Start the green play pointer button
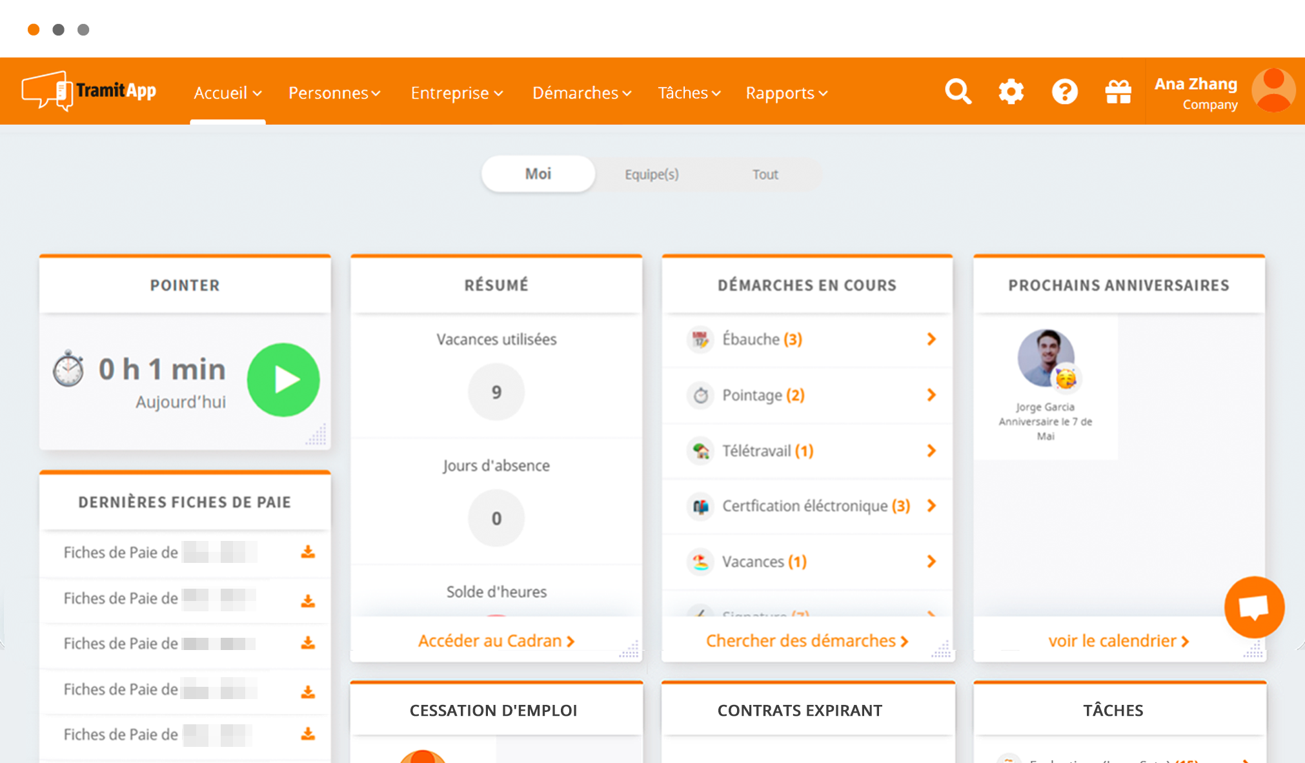Image resolution: width=1305 pixels, height=763 pixels. coord(283,380)
